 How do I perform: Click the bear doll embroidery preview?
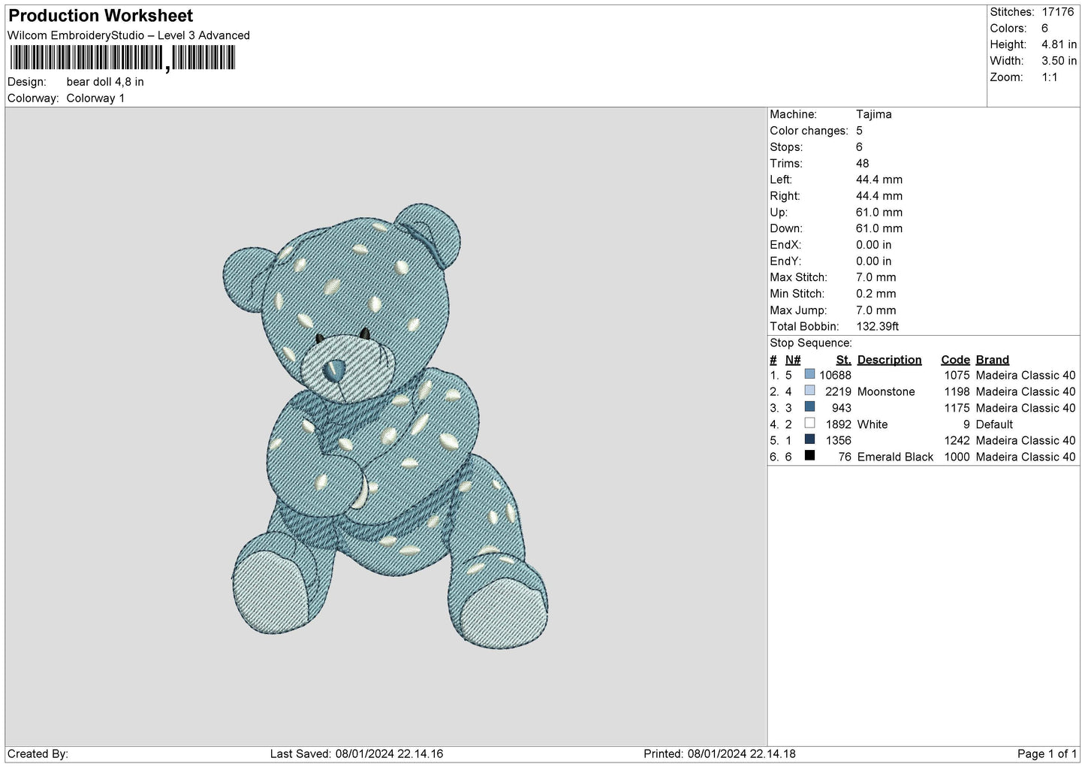[387, 425]
